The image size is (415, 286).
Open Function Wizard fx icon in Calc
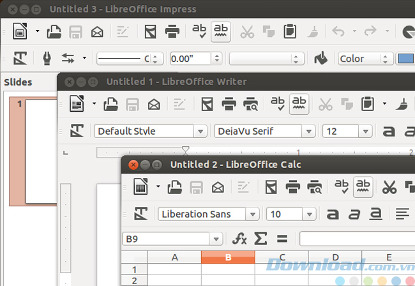pyautogui.click(x=239, y=239)
